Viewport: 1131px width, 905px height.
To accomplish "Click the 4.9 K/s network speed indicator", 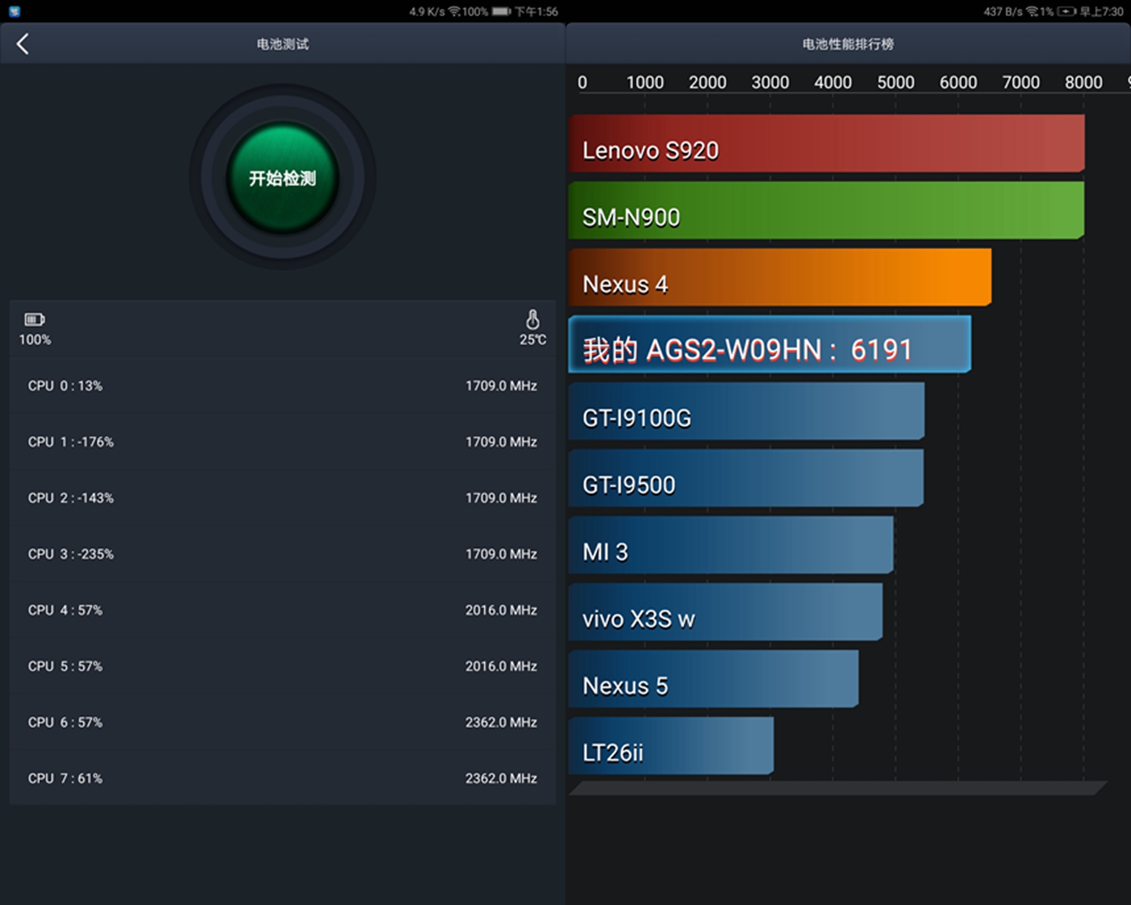I will (x=427, y=11).
